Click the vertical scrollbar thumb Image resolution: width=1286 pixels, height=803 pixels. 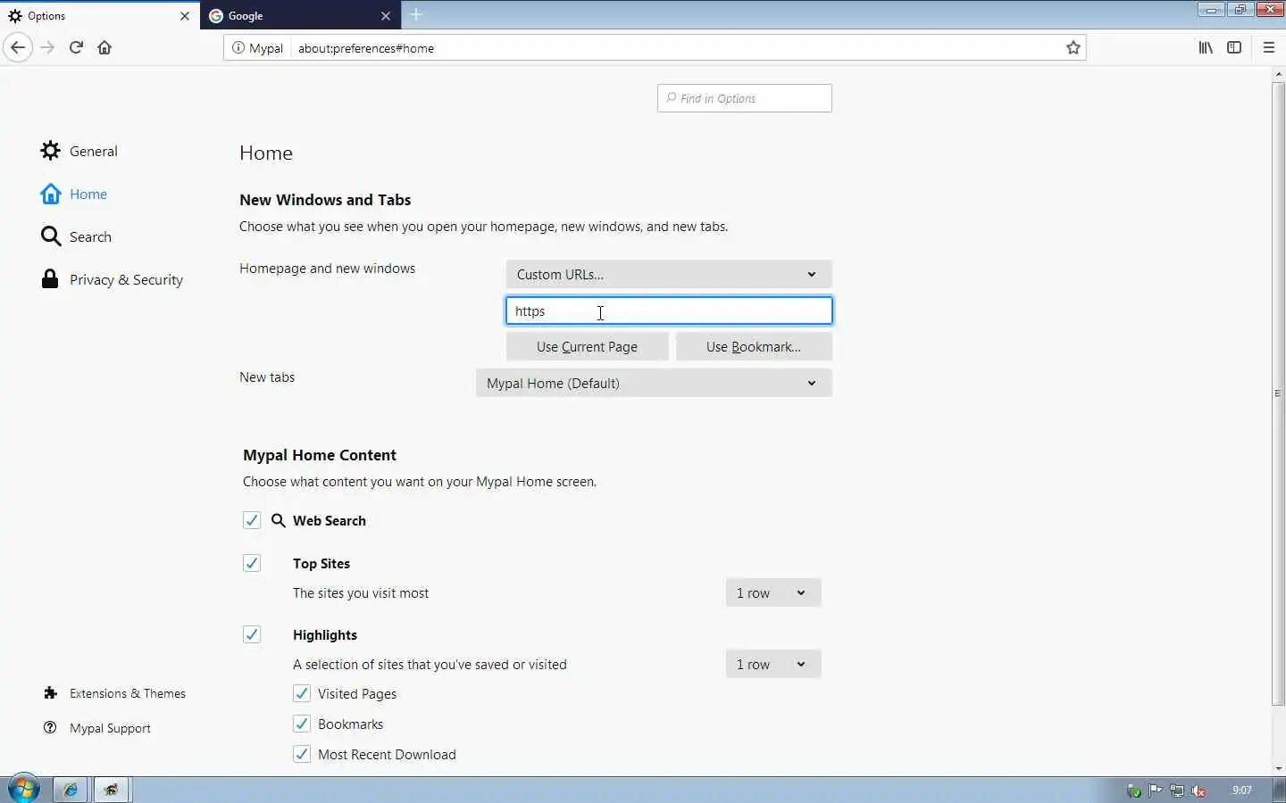pyautogui.click(x=1278, y=393)
